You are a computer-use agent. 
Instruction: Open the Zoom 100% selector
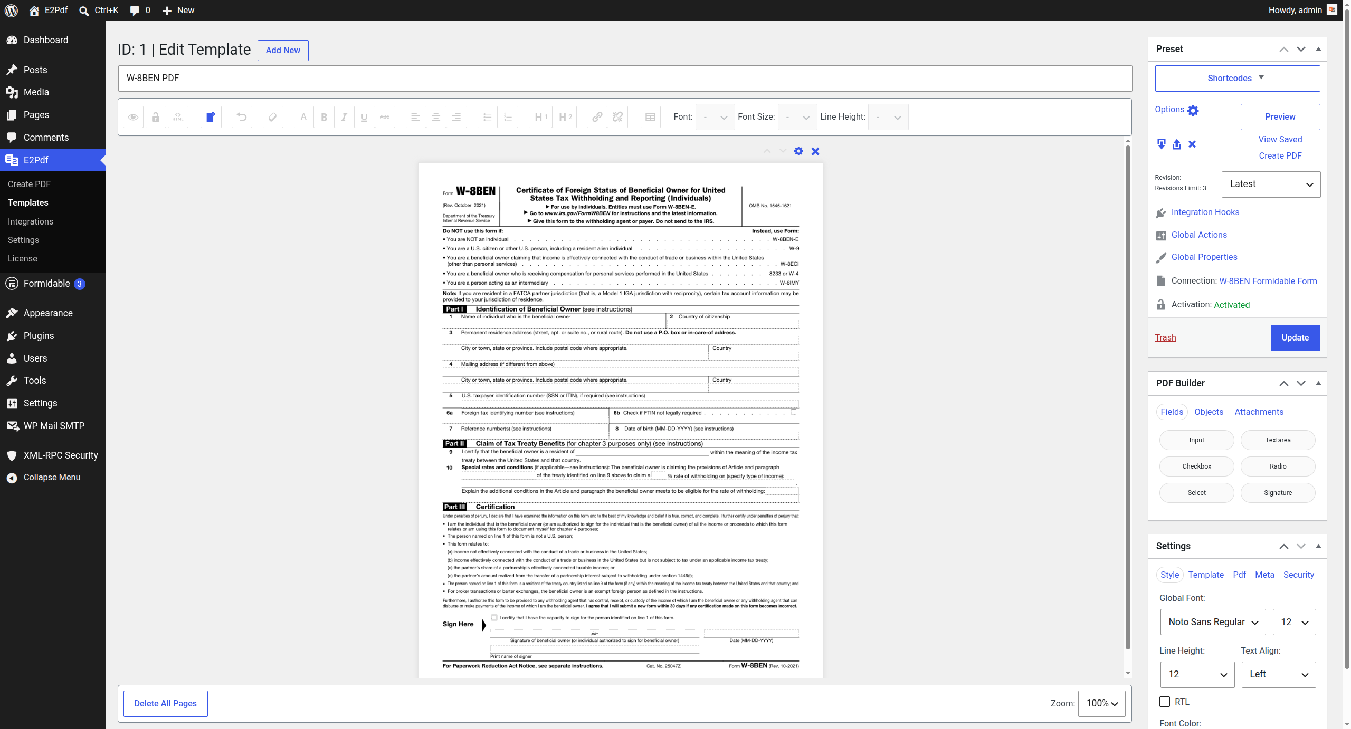(x=1102, y=703)
